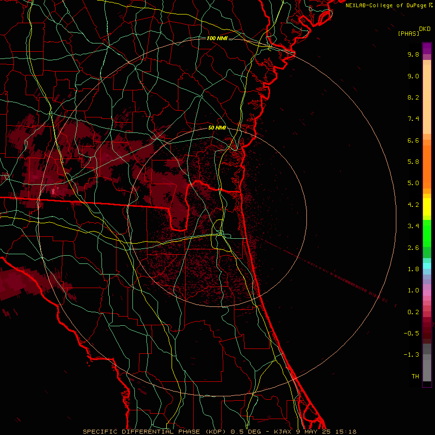This screenshot has width=435, height=435.
Task: Click the 100 NMI range ring label
Action: click(217, 38)
